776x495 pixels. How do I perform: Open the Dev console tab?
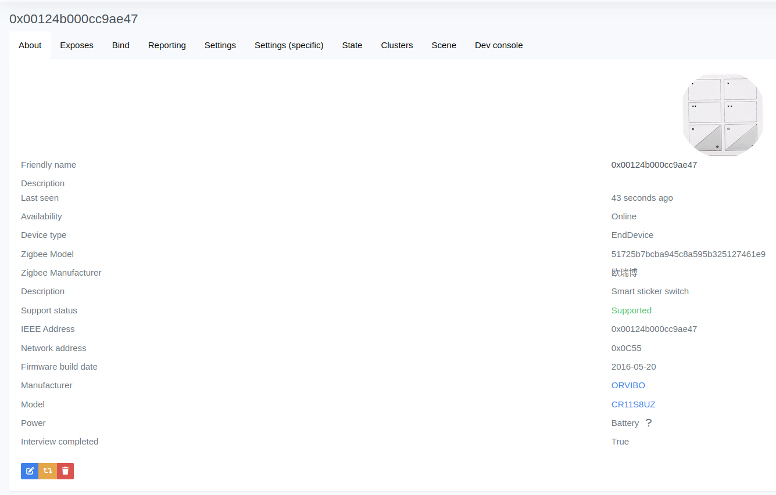click(498, 45)
